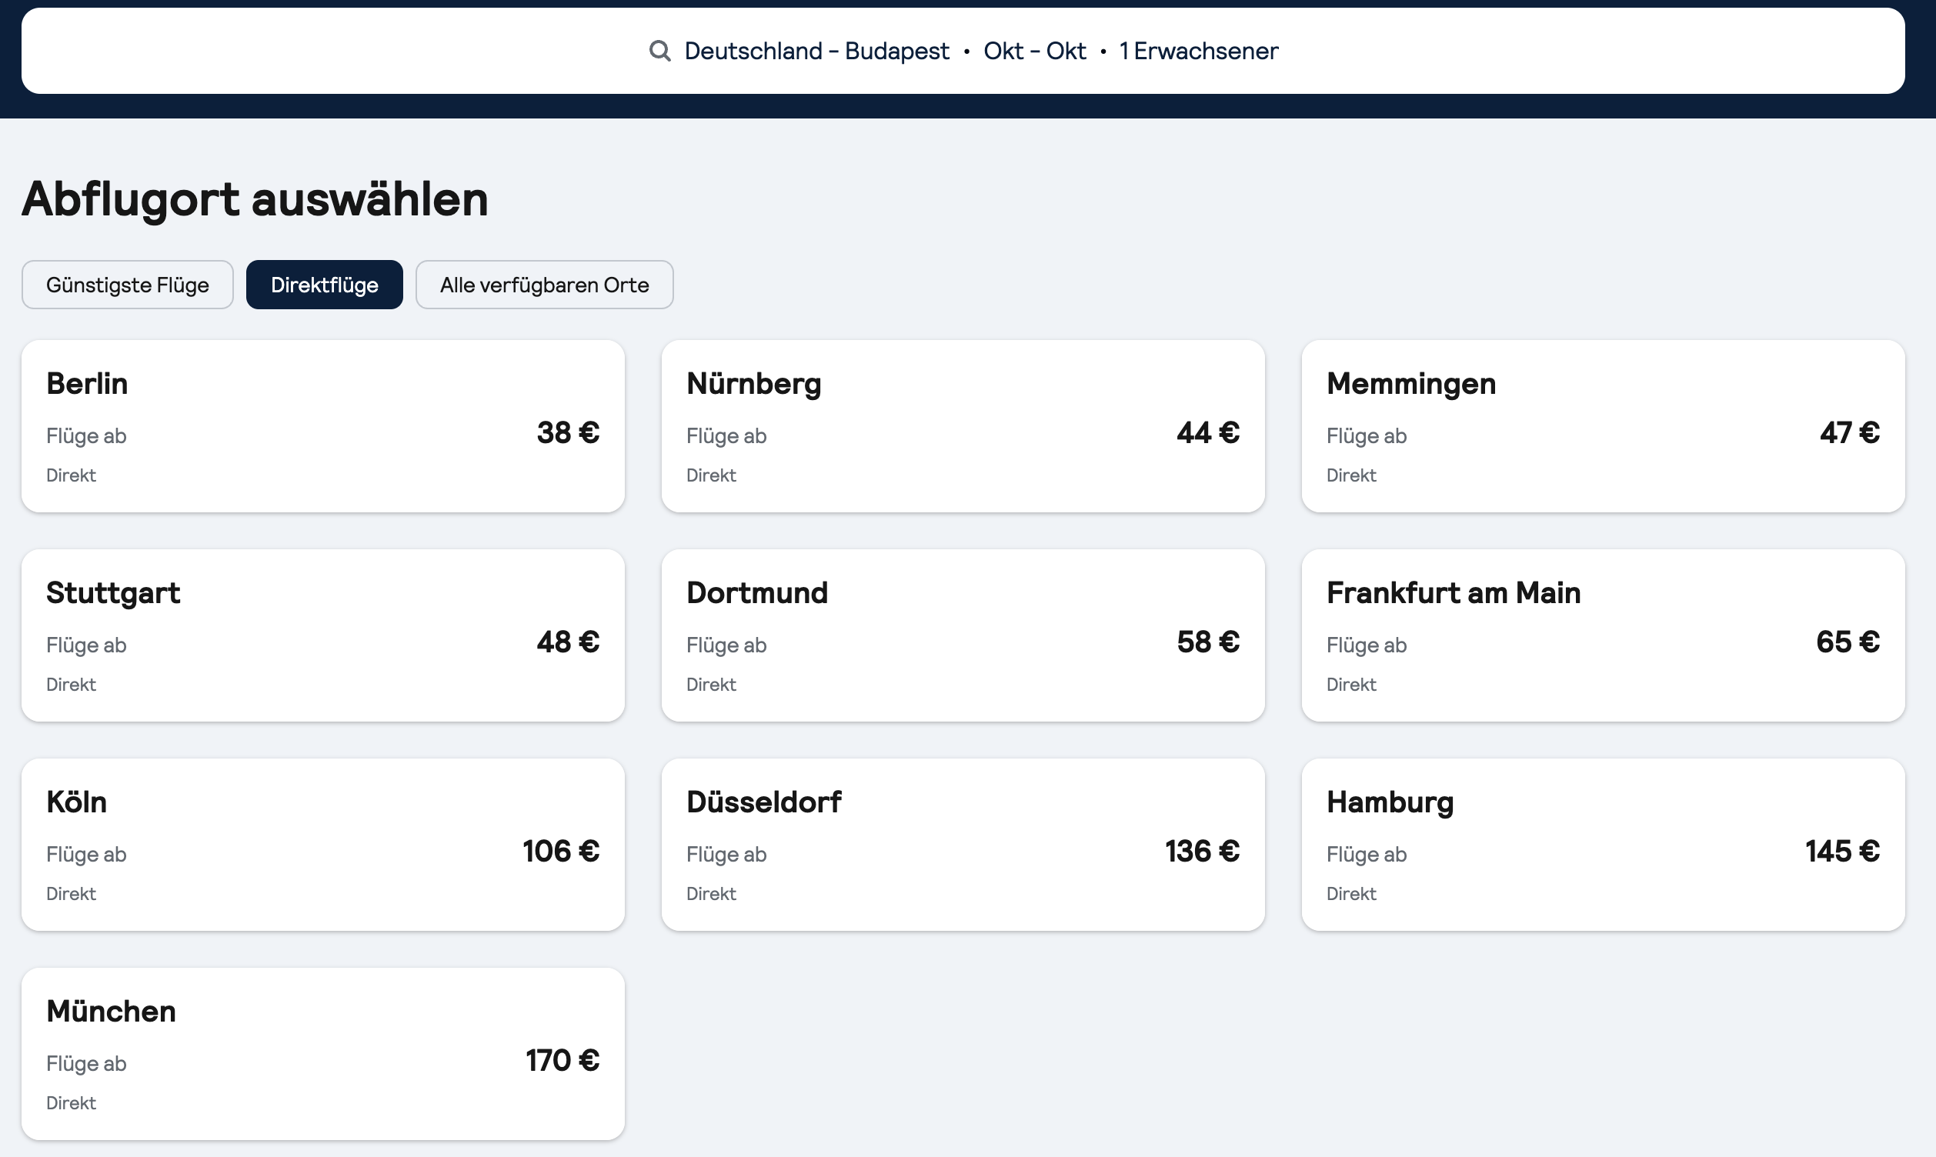Click the 38 € price on Berlin
This screenshot has width=1936, height=1157.
click(568, 432)
